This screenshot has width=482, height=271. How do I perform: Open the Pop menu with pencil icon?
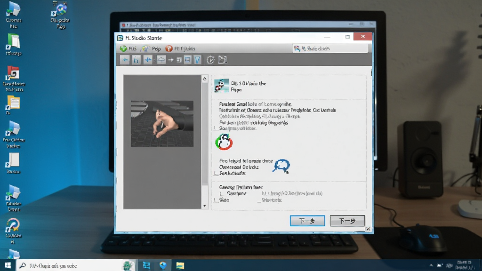click(151, 48)
